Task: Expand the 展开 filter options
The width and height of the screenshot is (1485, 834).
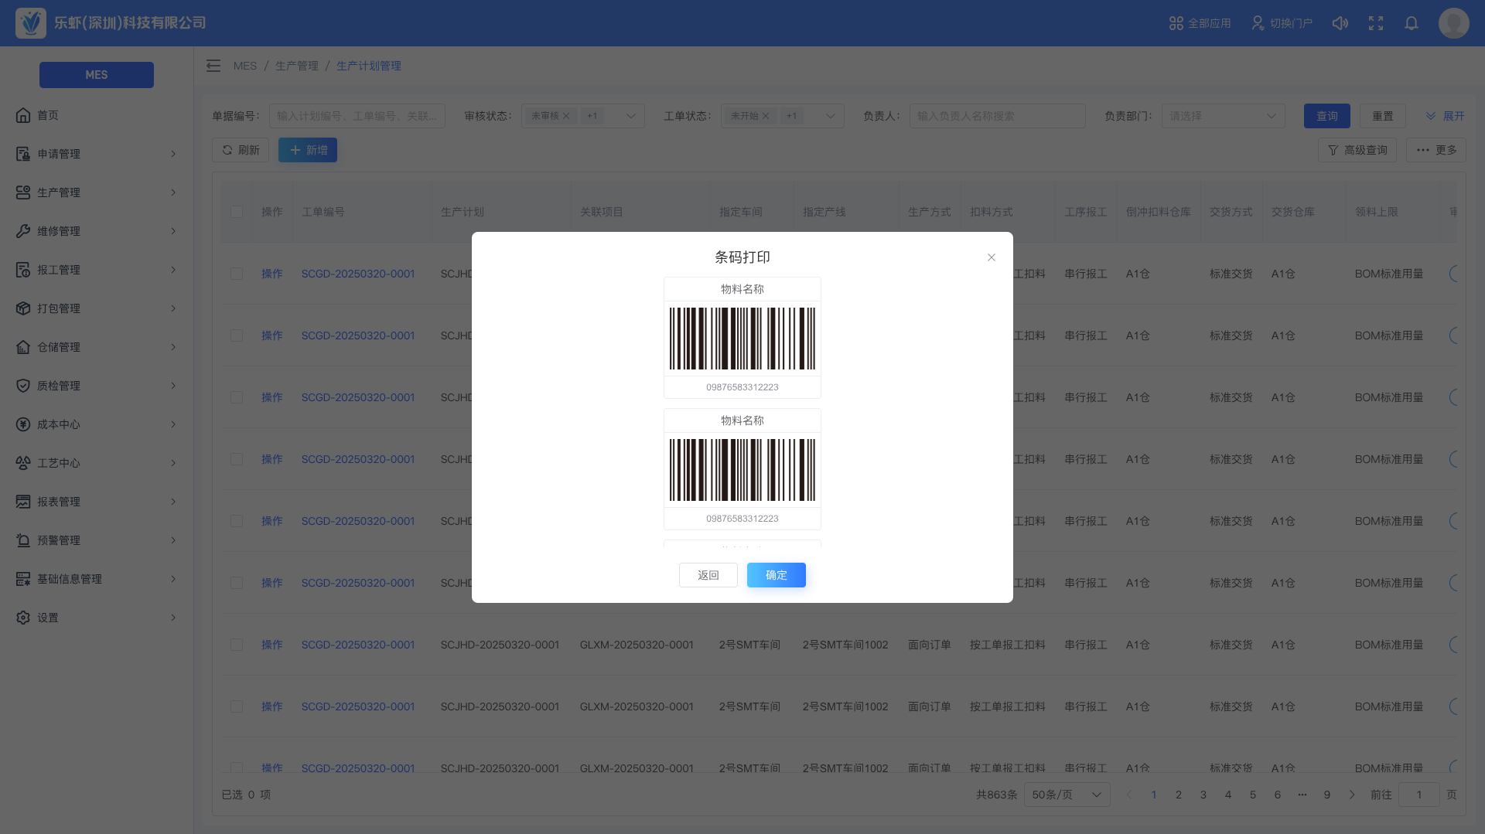Action: coord(1445,116)
